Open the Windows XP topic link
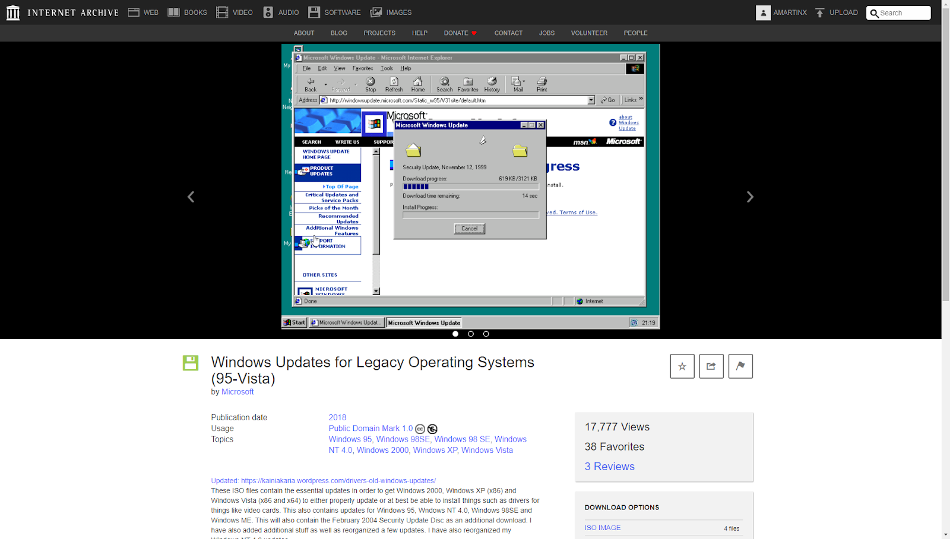Image resolution: width=950 pixels, height=539 pixels. [435, 450]
